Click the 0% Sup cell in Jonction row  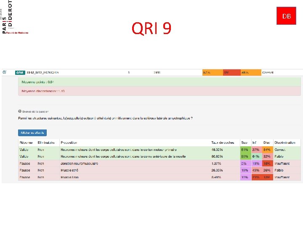click(245, 164)
